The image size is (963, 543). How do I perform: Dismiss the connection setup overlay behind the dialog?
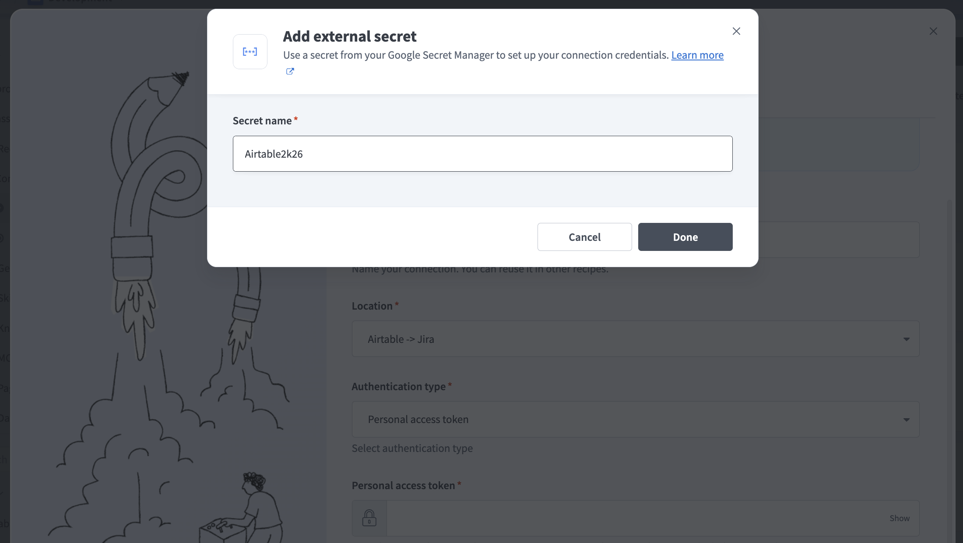point(933,31)
